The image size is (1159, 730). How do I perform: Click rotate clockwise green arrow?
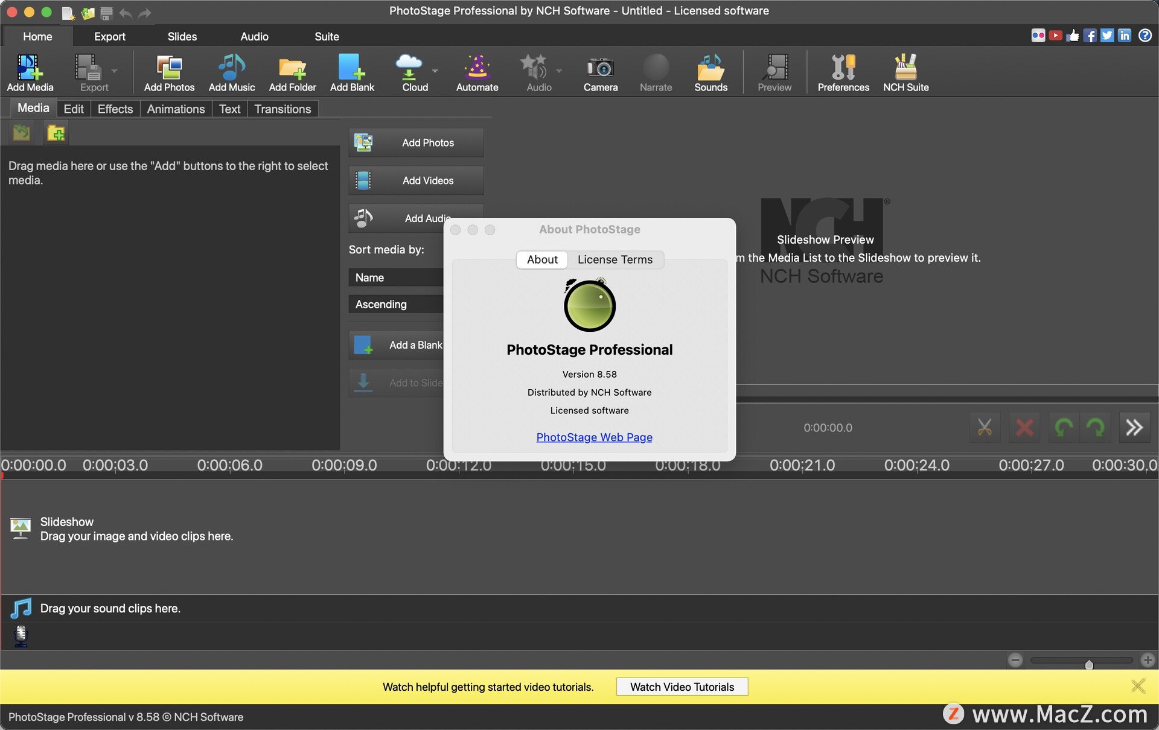click(x=1095, y=428)
